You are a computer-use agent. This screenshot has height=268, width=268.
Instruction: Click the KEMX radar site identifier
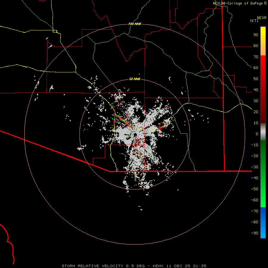158,266
